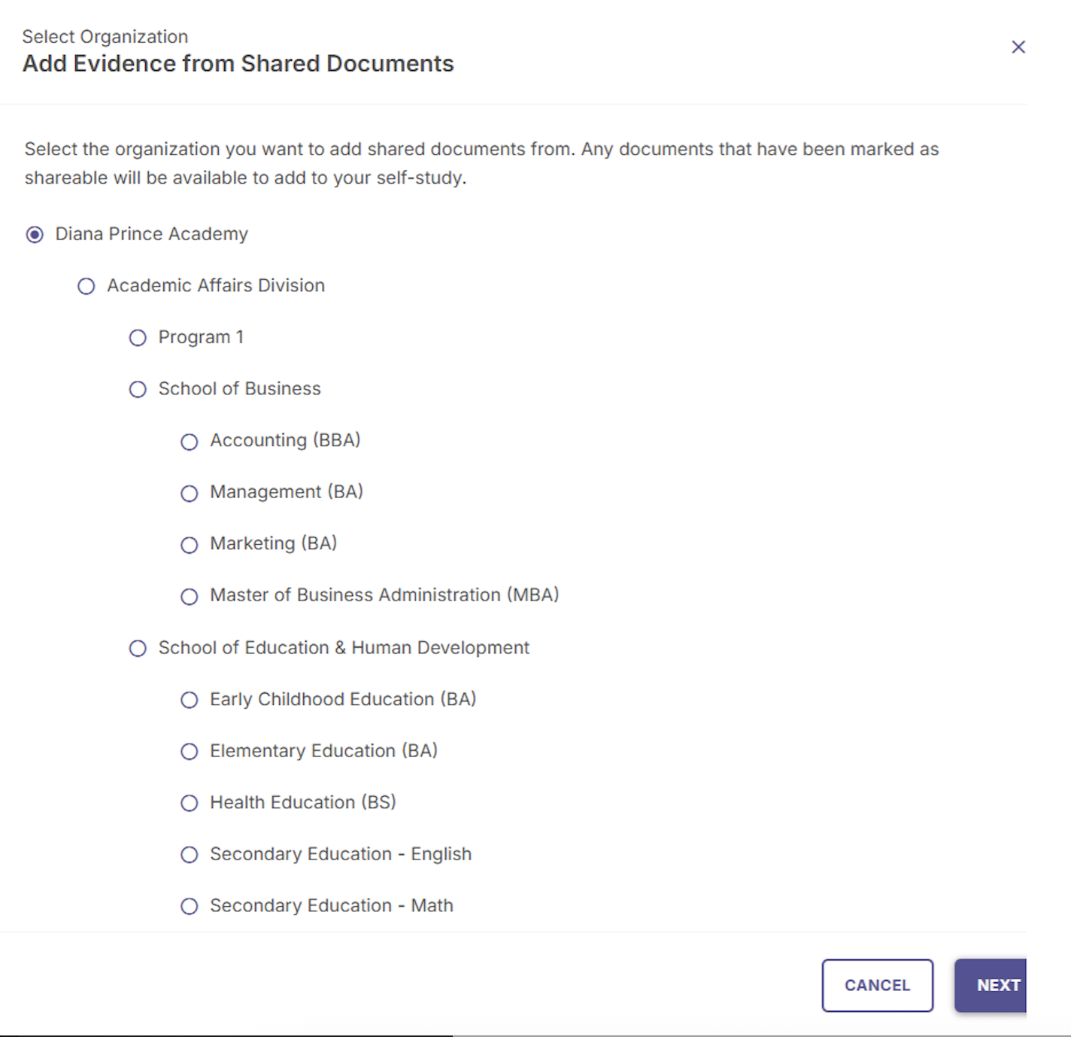
Task: Select Management (BA)
Action: (189, 493)
